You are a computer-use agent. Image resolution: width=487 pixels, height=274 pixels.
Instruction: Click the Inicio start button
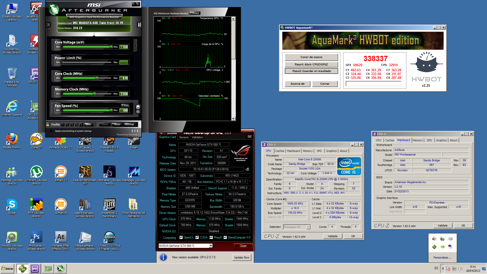click(8, 269)
